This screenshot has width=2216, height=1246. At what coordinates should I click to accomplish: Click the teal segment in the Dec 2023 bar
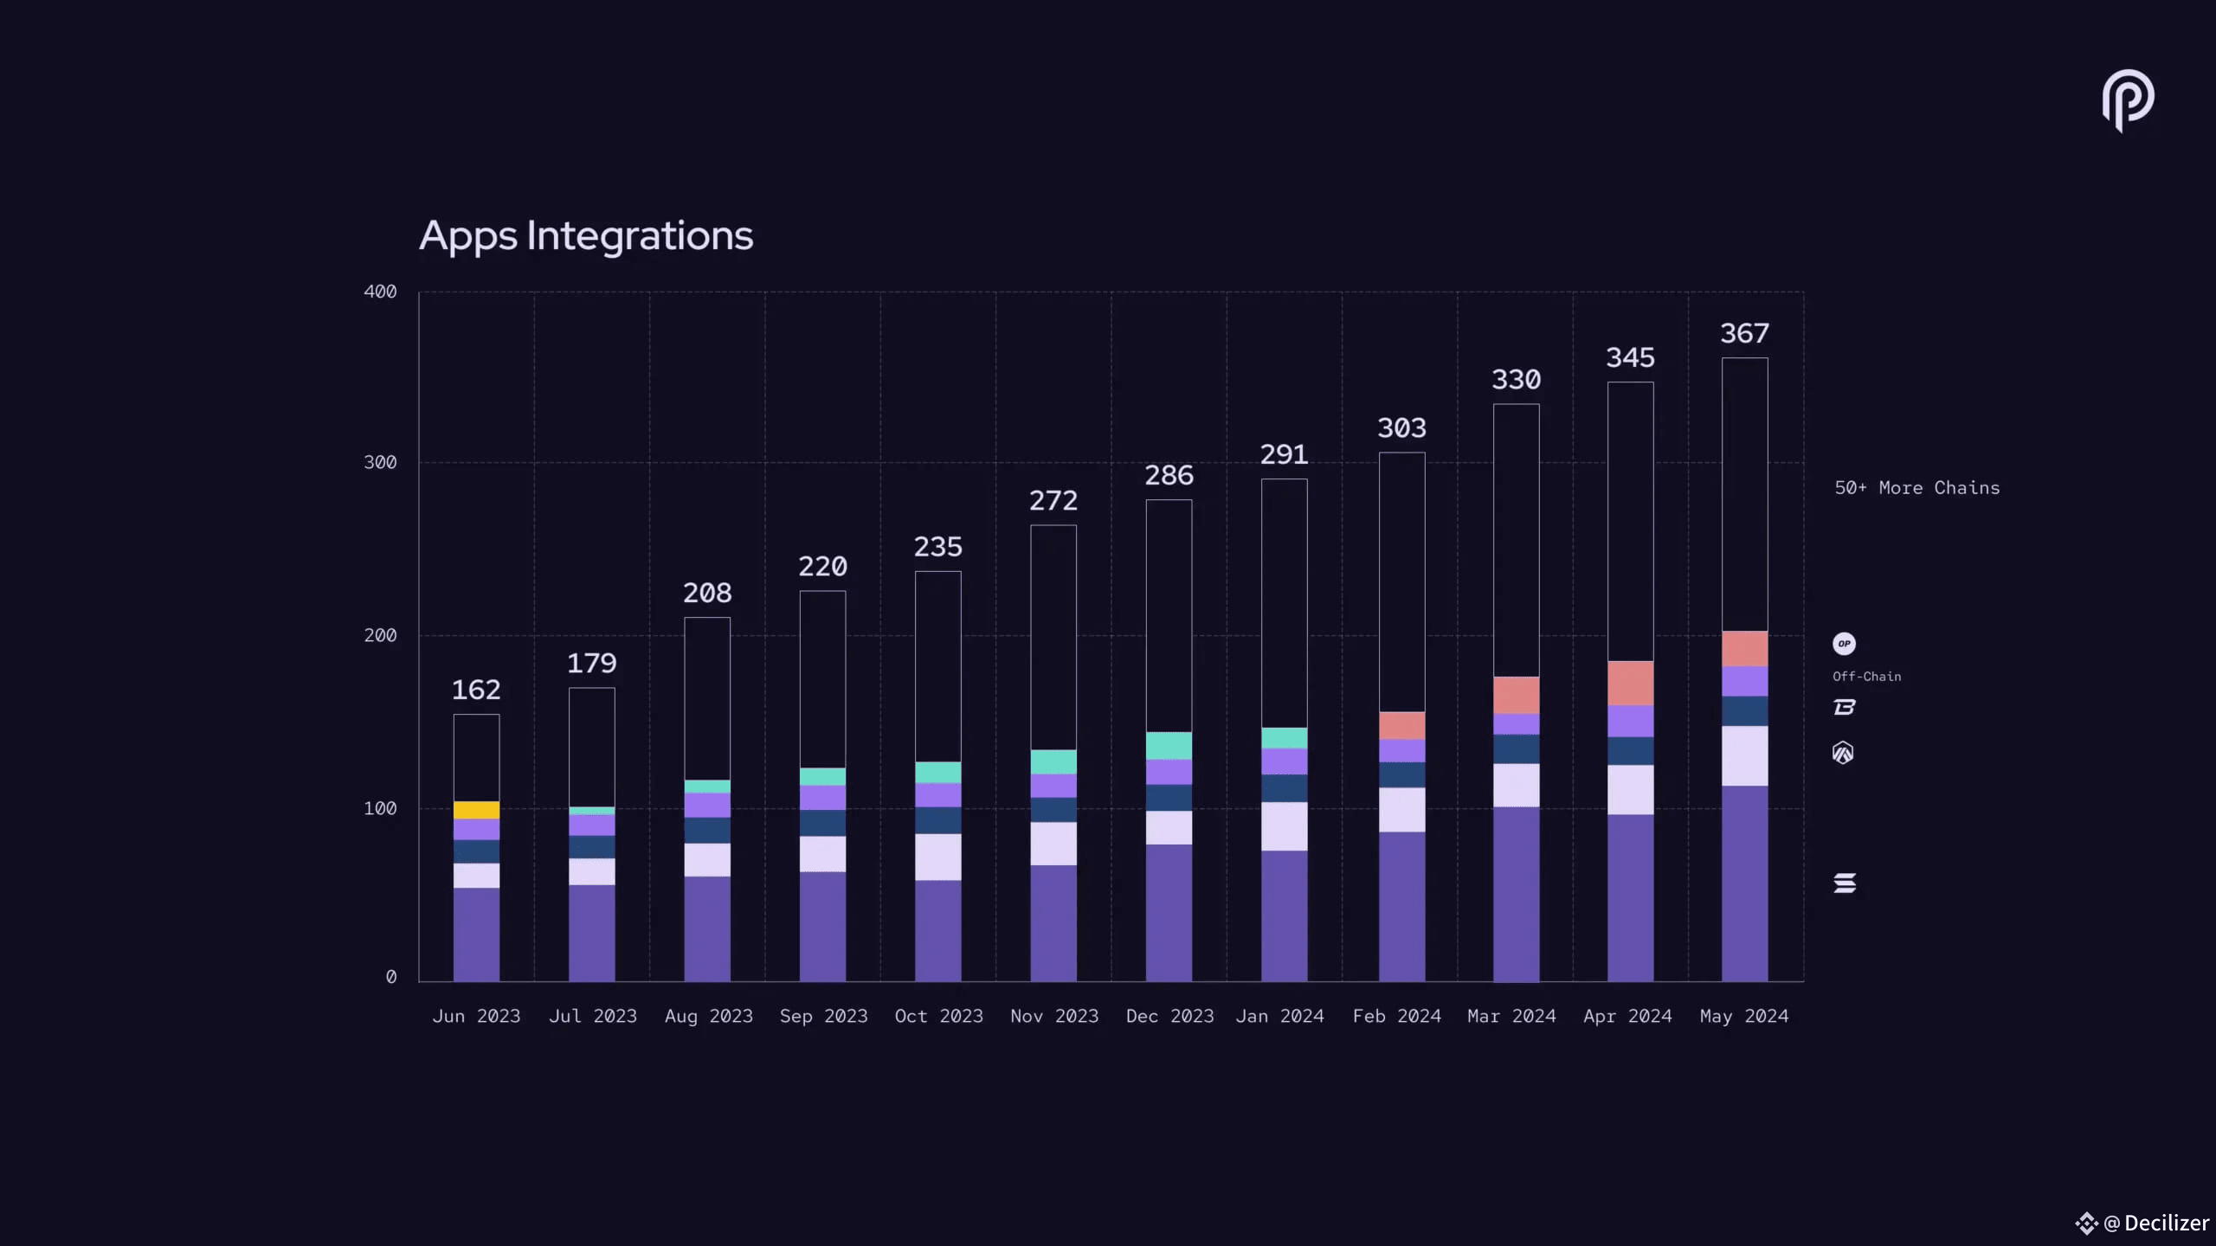click(1169, 746)
